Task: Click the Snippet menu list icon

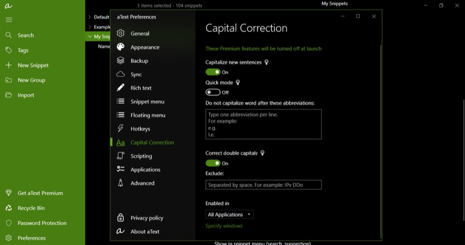Action: (120, 101)
